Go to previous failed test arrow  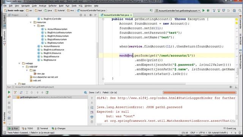click(38, 92)
